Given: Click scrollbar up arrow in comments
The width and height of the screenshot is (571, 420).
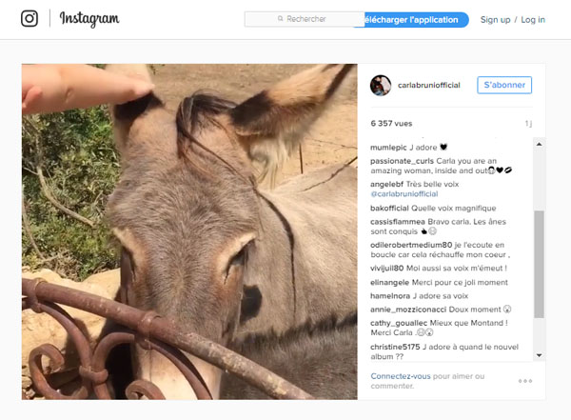Looking at the screenshot, I should (x=539, y=145).
